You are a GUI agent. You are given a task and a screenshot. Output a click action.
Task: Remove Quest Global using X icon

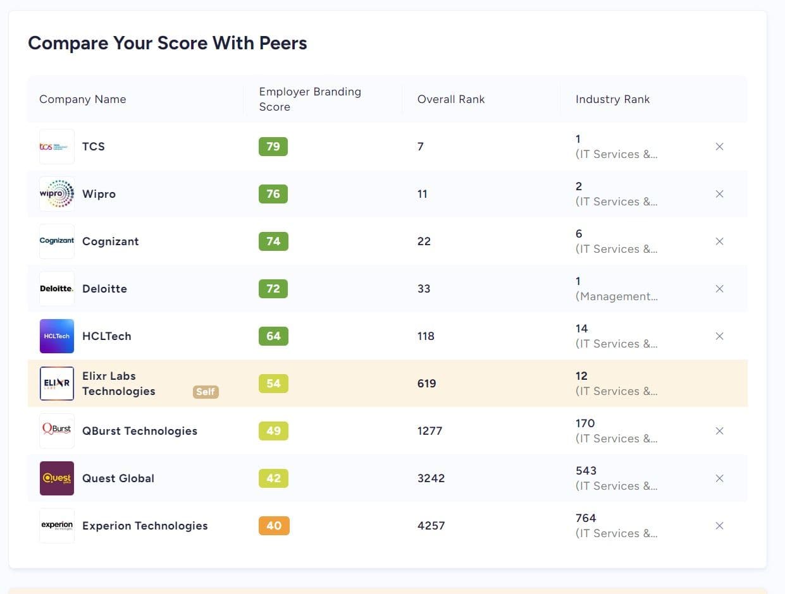pos(719,478)
